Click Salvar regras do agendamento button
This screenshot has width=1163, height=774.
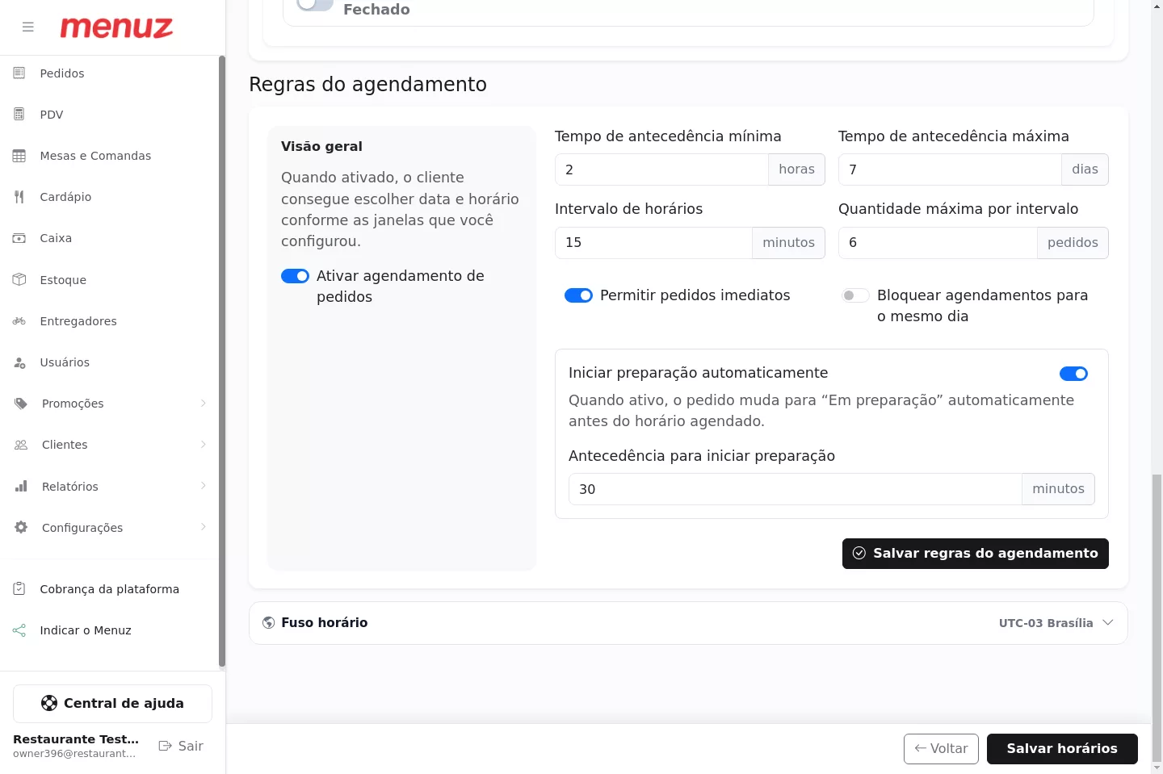pyautogui.click(x=975, y=554)
